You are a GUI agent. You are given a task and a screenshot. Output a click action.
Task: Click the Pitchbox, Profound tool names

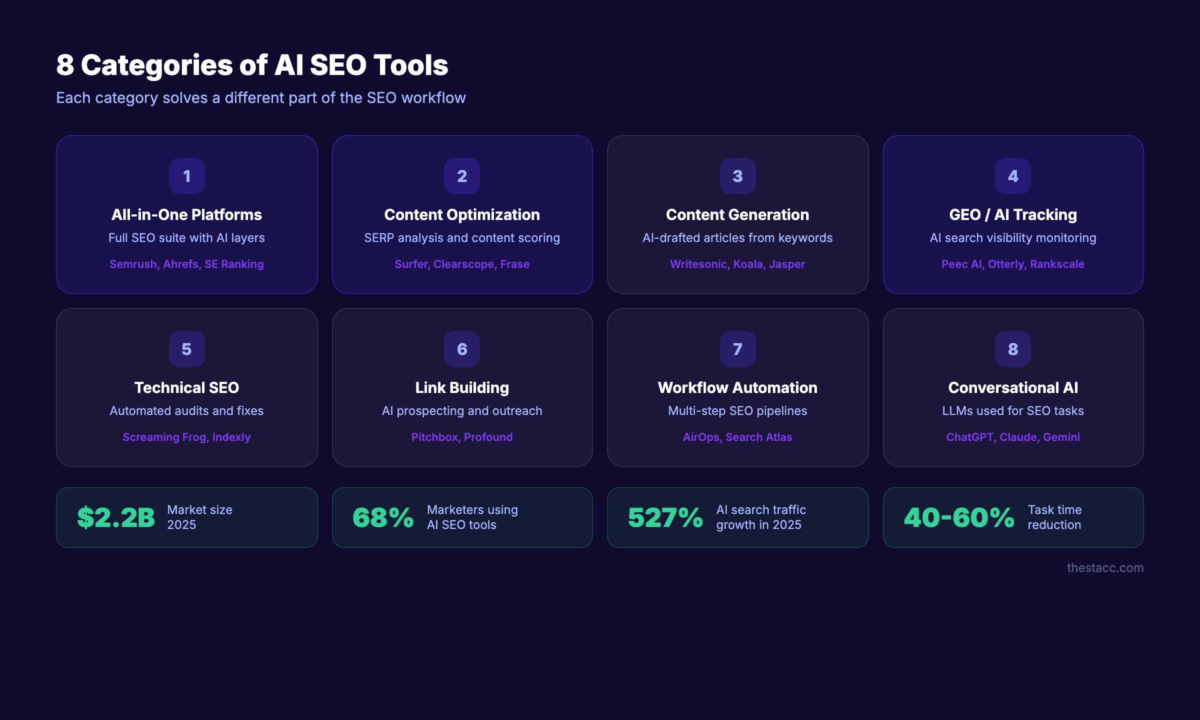461,437
